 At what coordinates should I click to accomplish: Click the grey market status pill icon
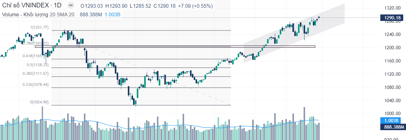71,6
